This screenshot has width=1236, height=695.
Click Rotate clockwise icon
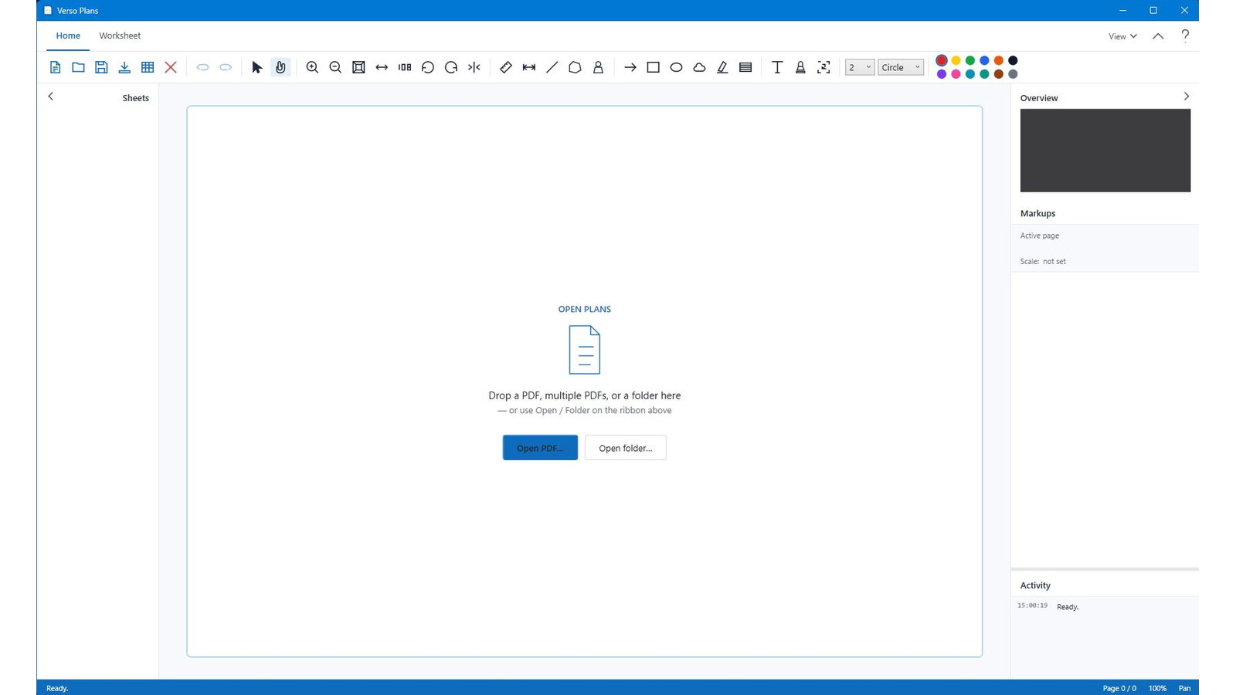451,67
